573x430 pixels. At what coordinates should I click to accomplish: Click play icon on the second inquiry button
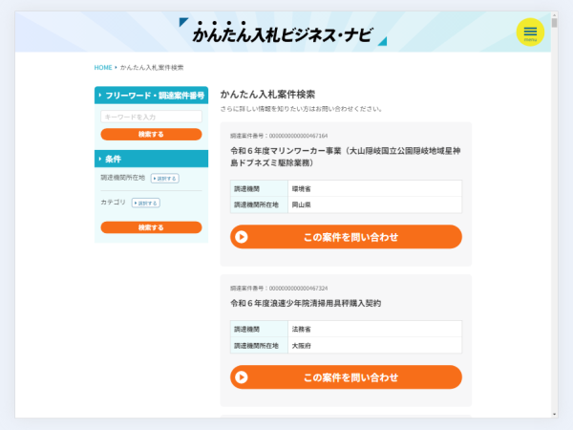(x=242, y=377)
